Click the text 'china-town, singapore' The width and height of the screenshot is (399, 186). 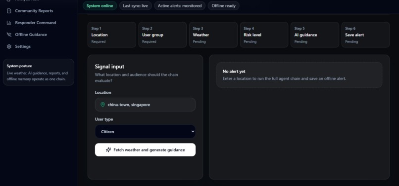129,105
